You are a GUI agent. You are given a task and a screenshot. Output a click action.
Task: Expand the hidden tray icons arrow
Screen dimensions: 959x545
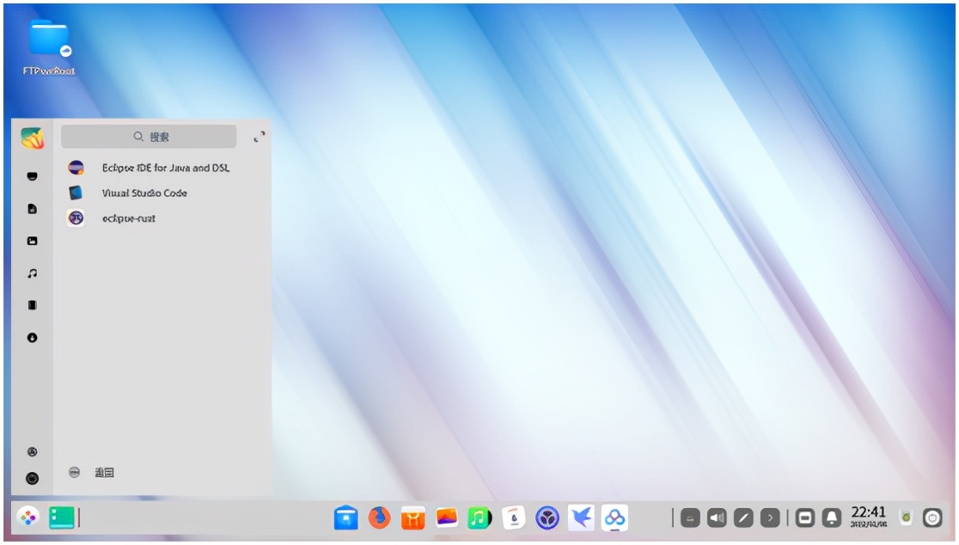(x=770, y=517)
